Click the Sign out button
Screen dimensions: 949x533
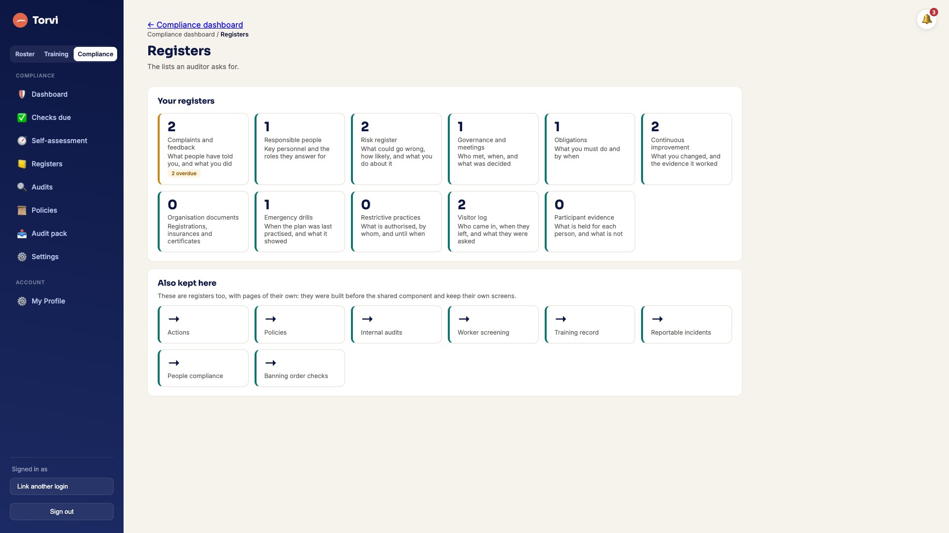click(62, 512)
